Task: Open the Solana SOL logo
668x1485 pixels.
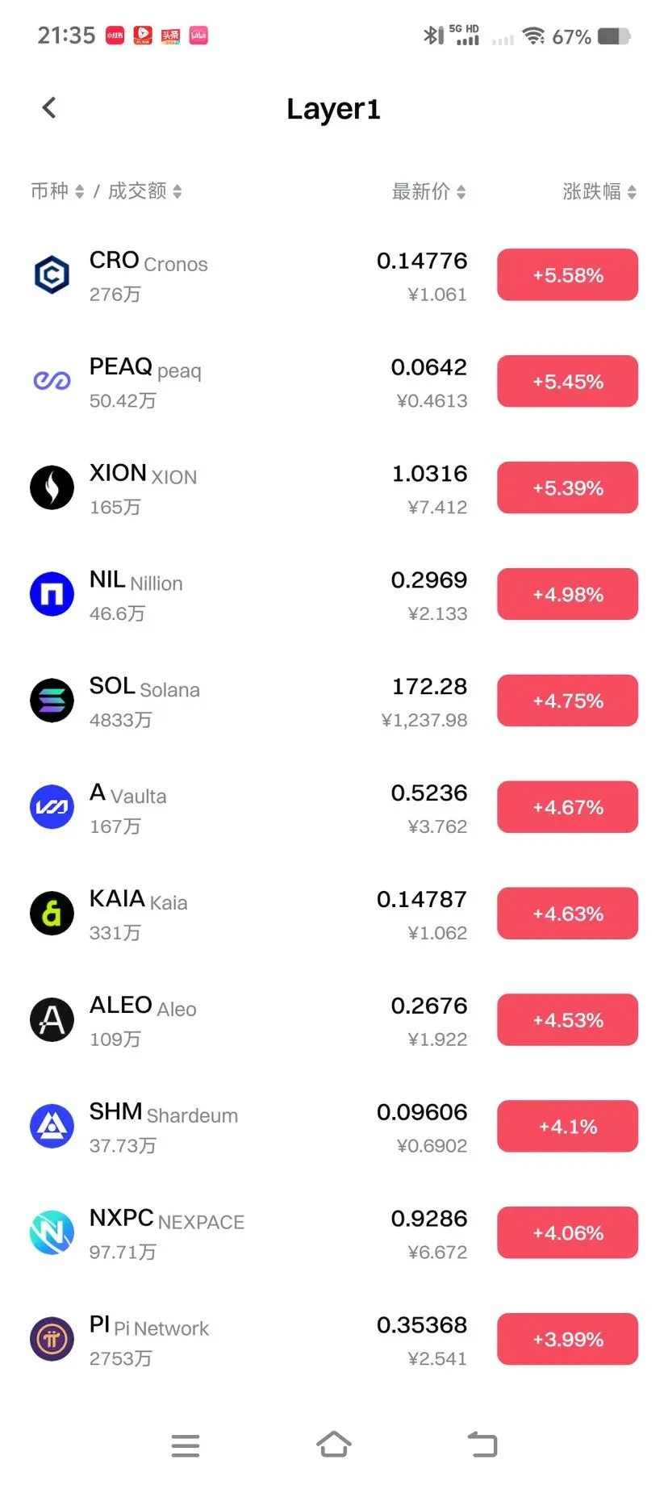Action: click(52, 701)
